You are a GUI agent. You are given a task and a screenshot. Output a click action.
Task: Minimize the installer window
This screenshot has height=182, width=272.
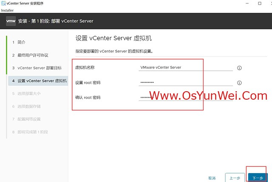point(247,3)
